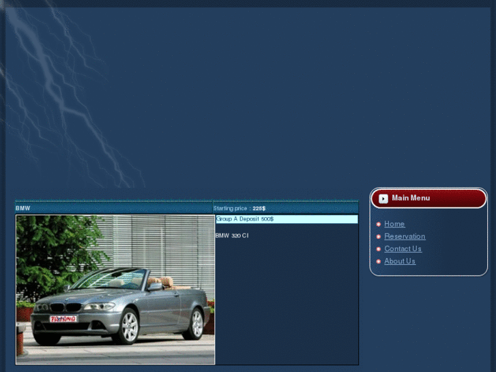The width and height of the screenshot is (496, 372).
Task: Click the red bullet beside About Us
Action: pos(379,261)
